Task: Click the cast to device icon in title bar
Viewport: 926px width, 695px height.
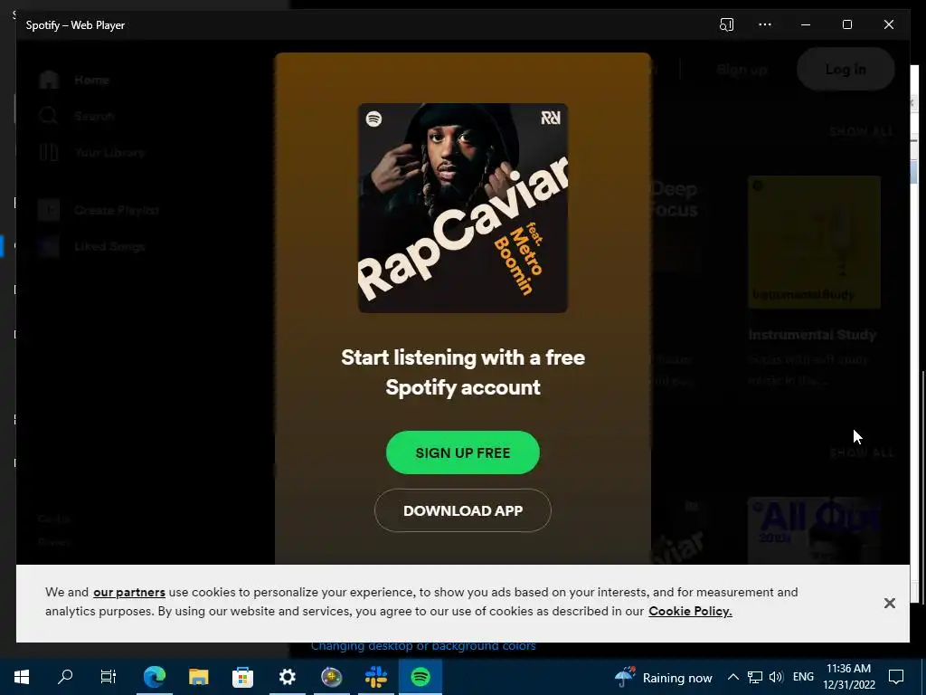Action: tap(726, 24)
